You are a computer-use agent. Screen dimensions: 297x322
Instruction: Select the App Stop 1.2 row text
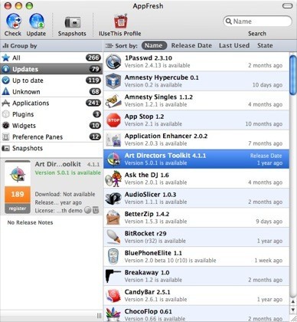pos(144,117)
